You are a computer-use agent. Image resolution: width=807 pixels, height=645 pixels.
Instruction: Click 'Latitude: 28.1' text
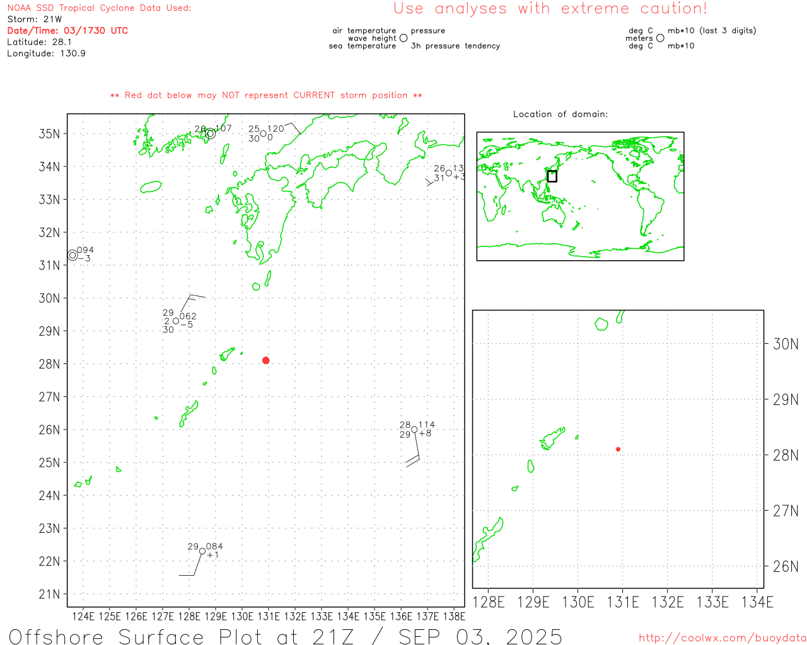(39, 42)
